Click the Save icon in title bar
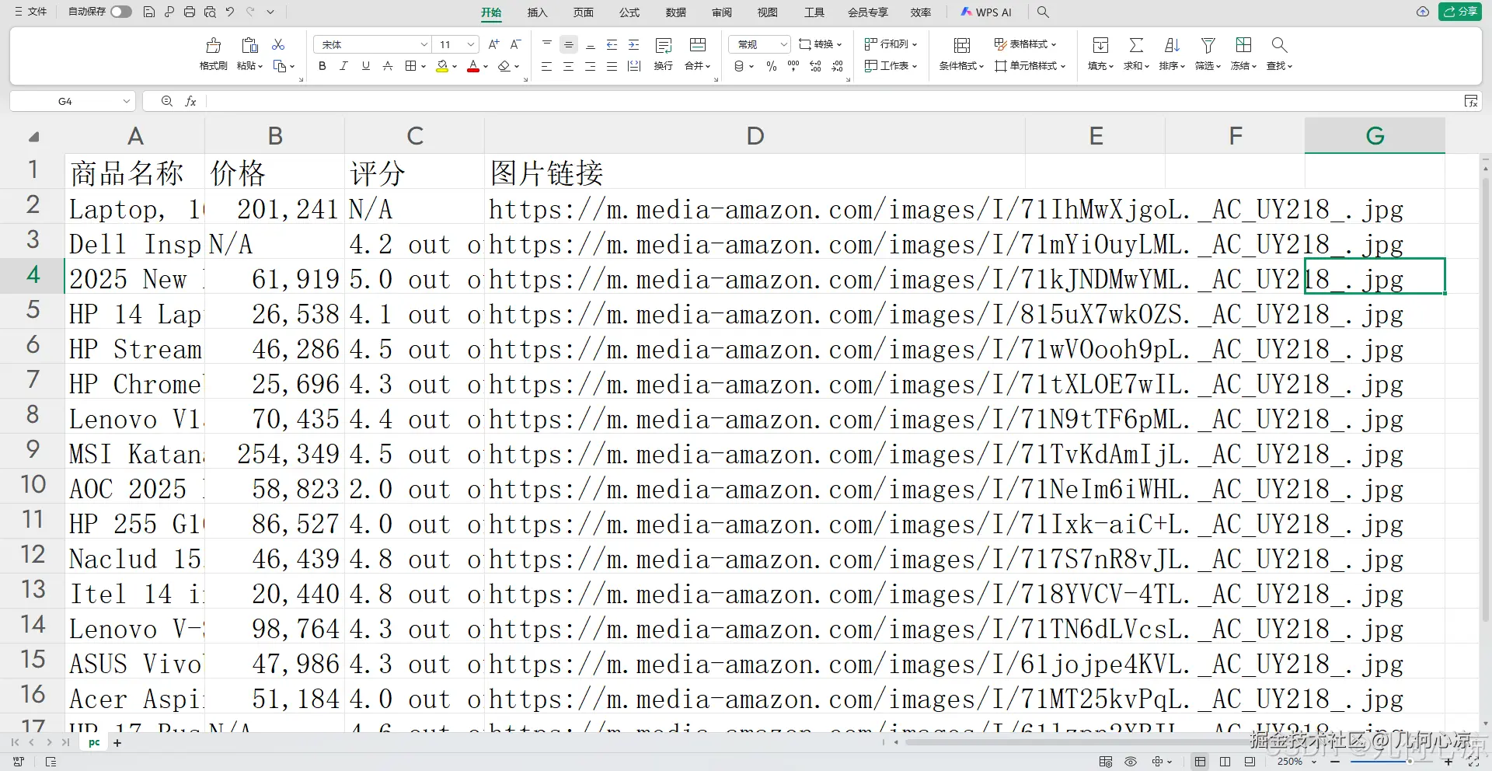1492x771 pixels. point(149,12)
